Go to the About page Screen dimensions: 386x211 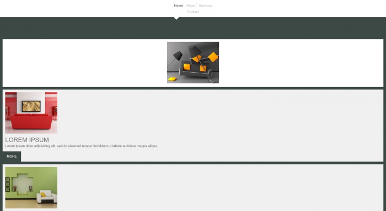click(x=191, y=6)
